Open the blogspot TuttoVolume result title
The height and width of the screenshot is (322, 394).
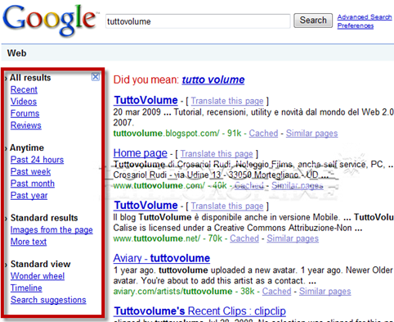(x=146, y=100)
